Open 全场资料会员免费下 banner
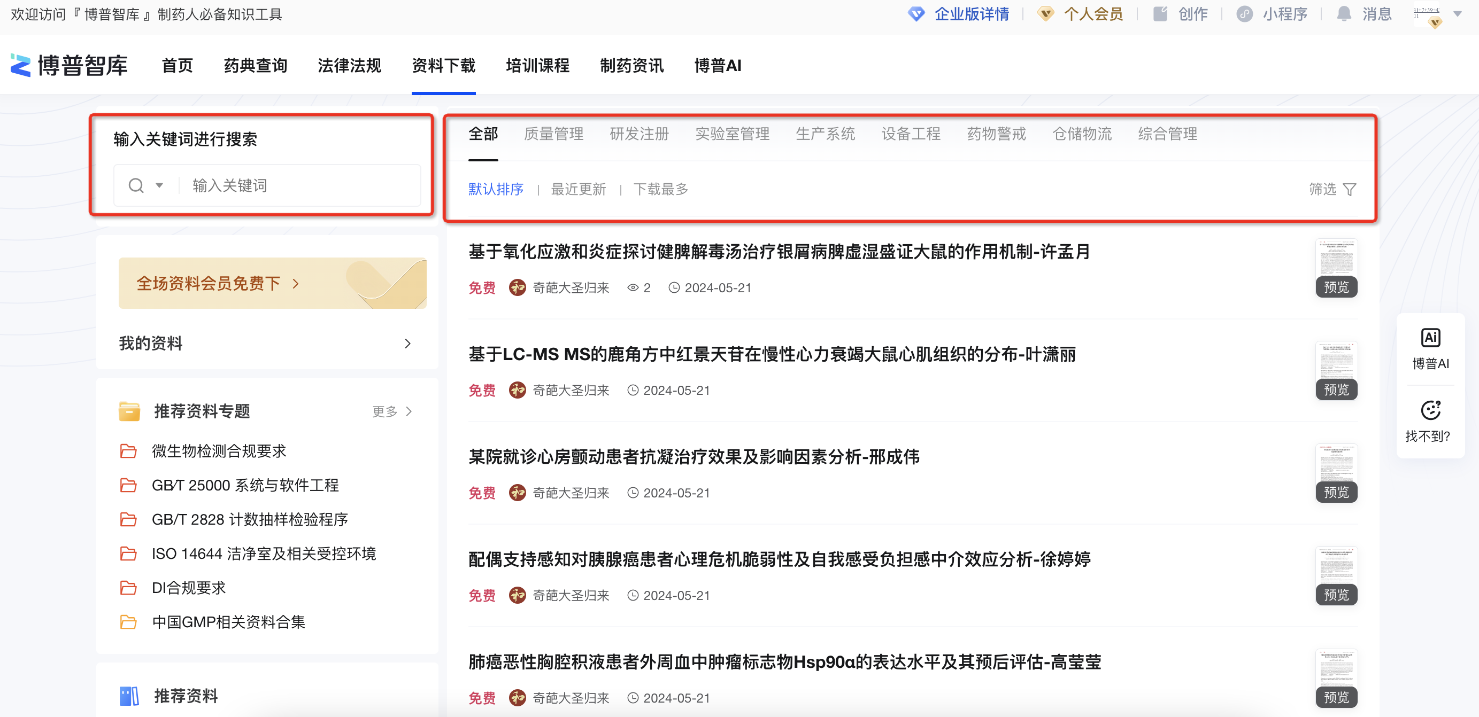Image resolution: width=1479 pixels, height=717 pixels. pos(272,283)
